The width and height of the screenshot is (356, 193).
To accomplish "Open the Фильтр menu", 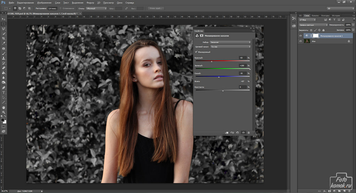I will tap(90, 3).
